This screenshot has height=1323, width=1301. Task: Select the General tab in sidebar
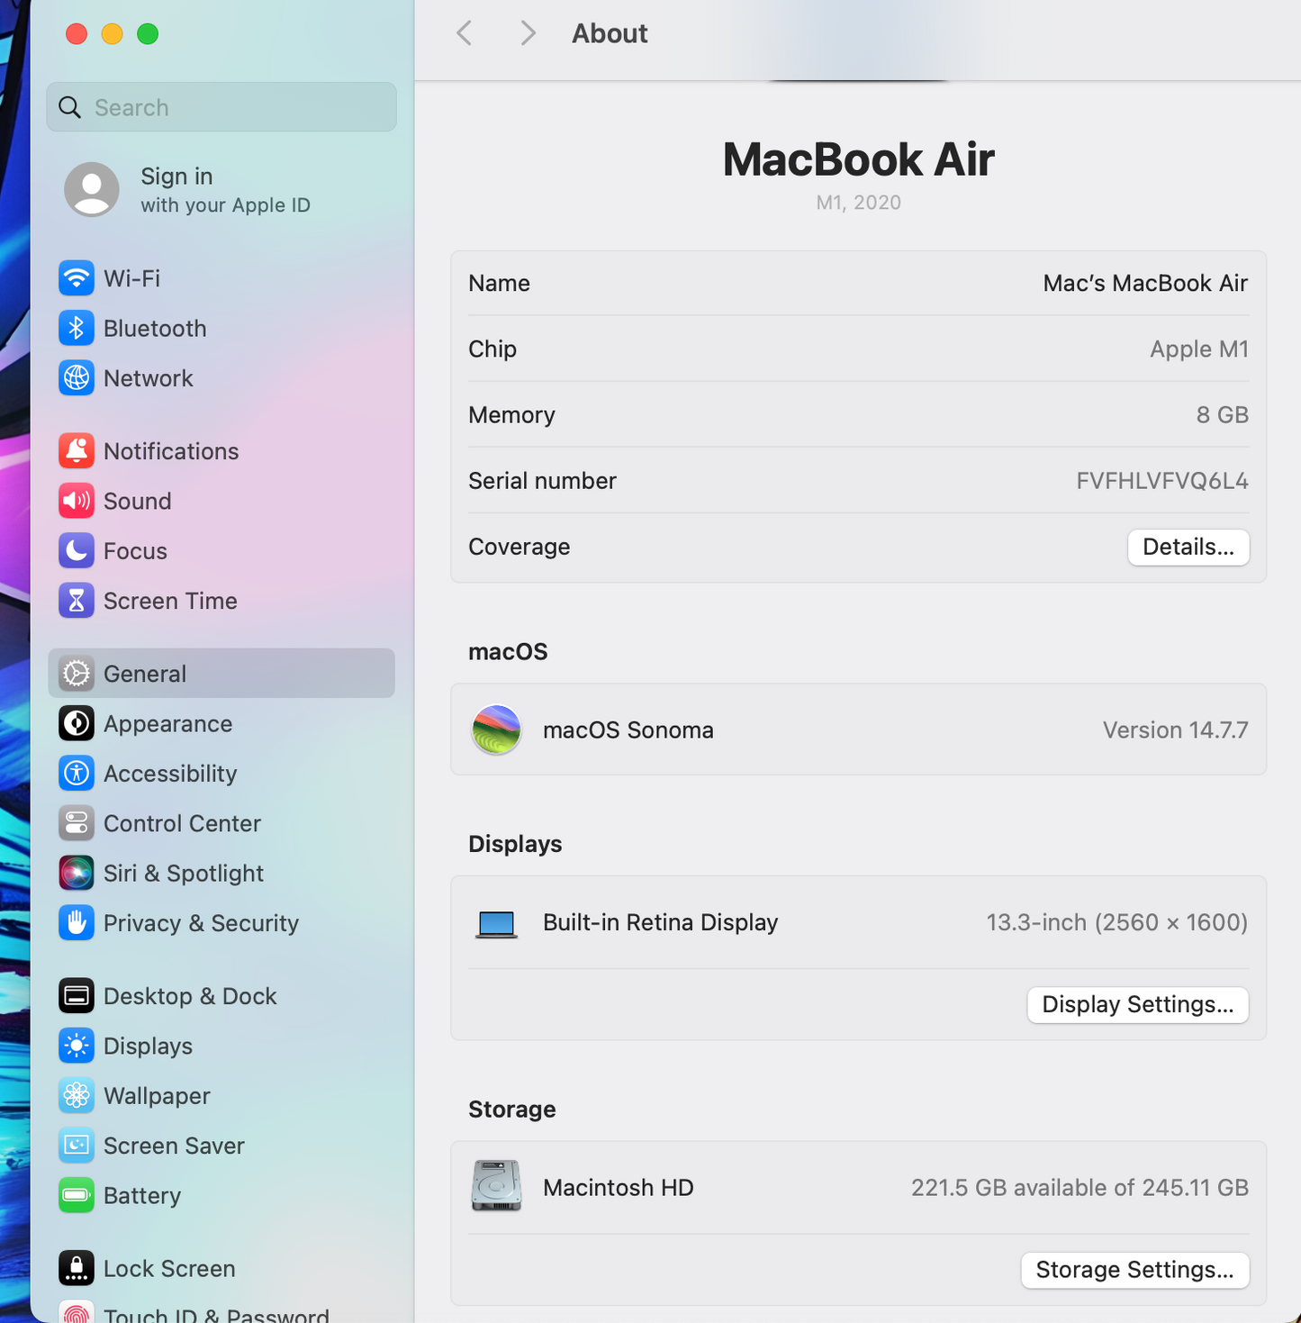[x=145, y=673]
